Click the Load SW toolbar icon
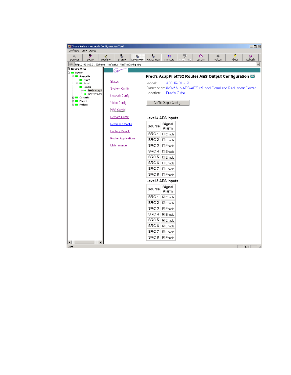291x375 pixels. click(x=106, y=58)
